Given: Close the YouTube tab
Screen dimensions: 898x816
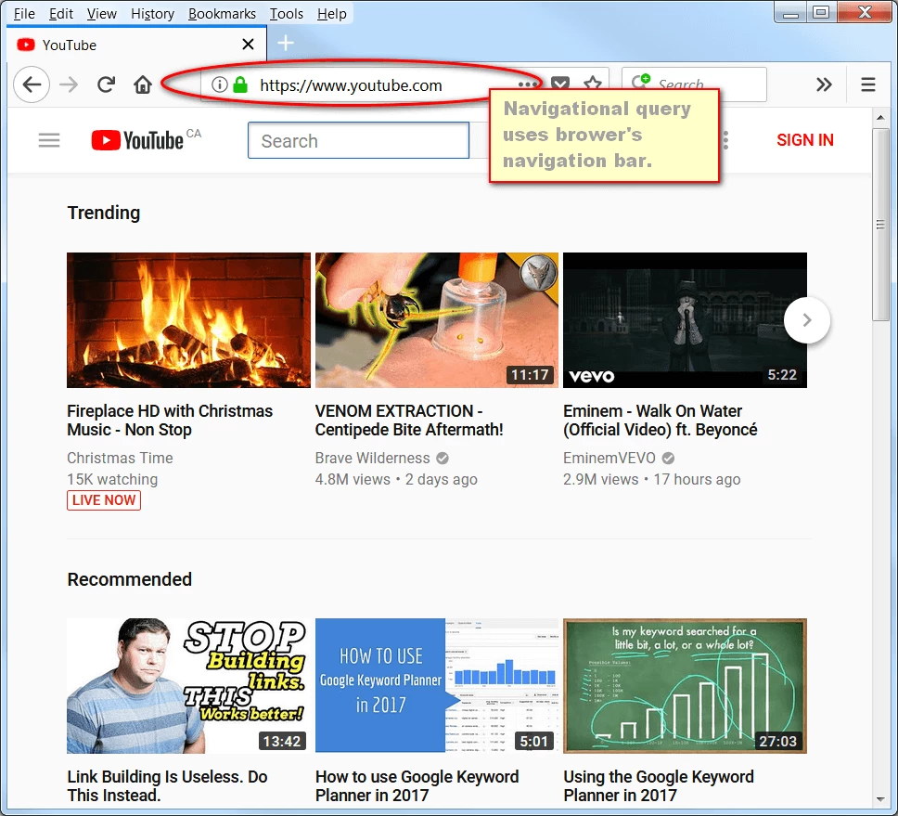Looking at the screenshot, I should pos(248,45).
